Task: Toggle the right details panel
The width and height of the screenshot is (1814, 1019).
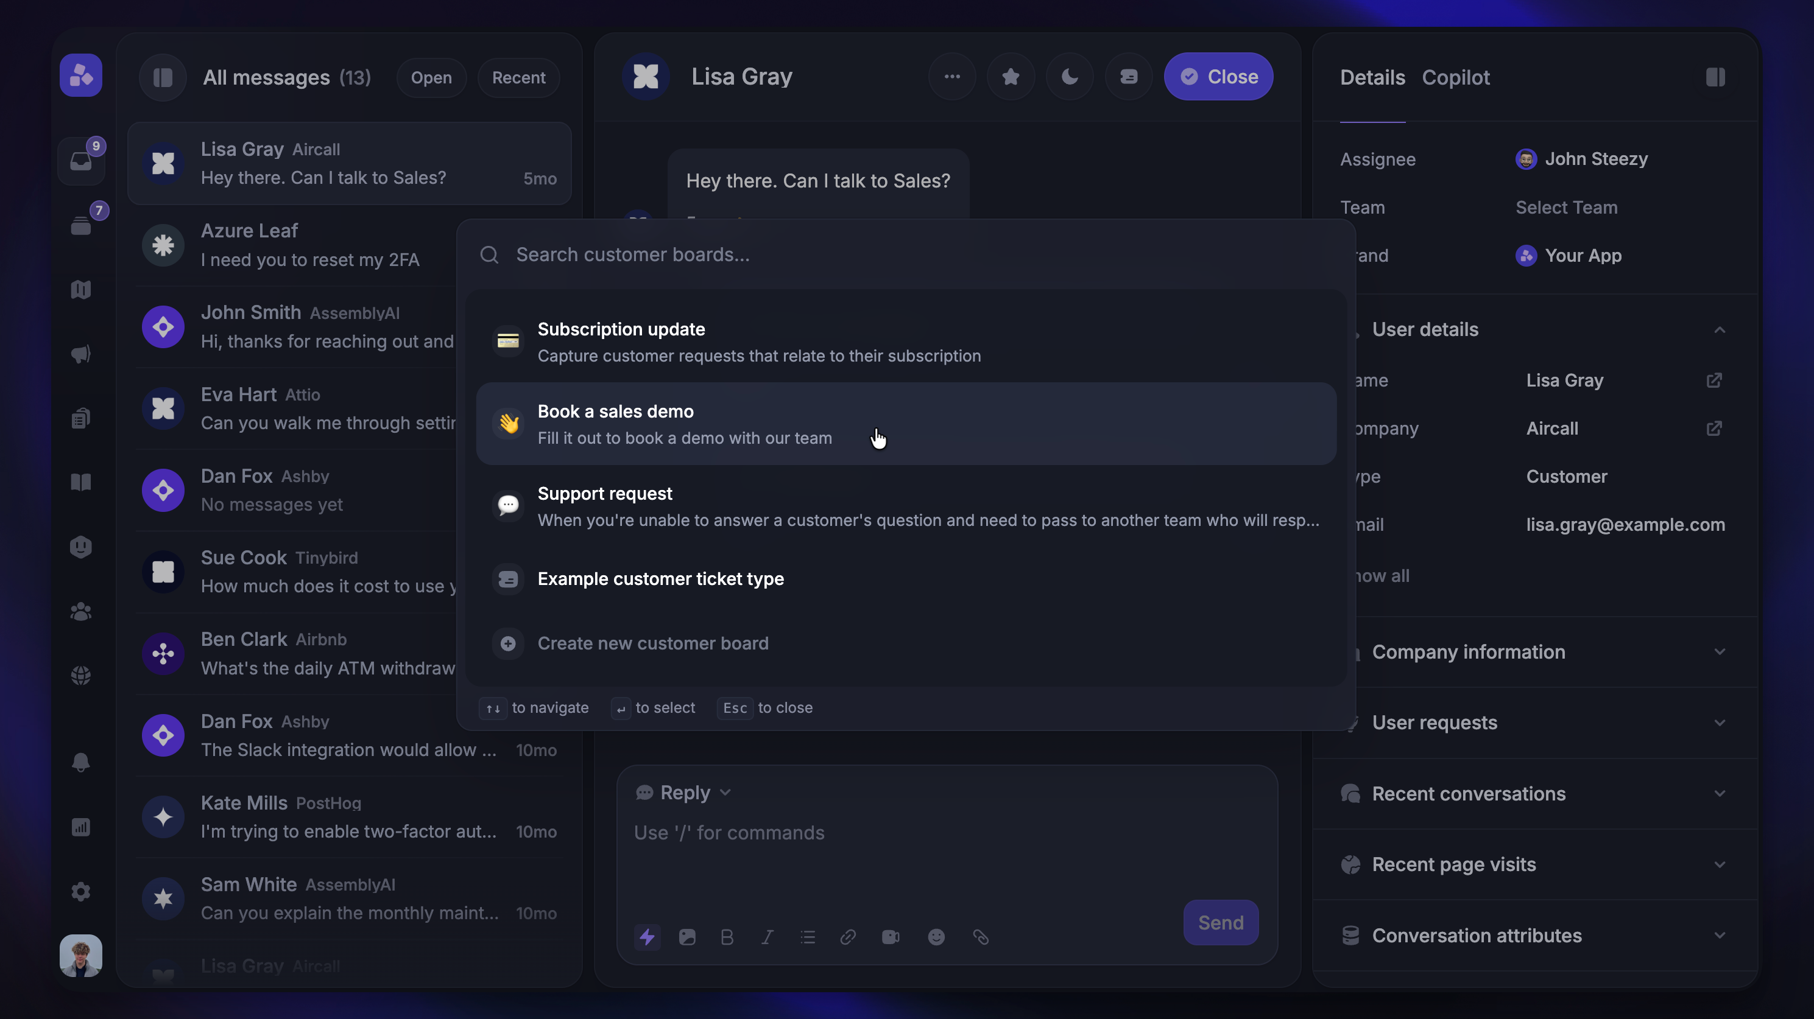Action: point(1715,77)
